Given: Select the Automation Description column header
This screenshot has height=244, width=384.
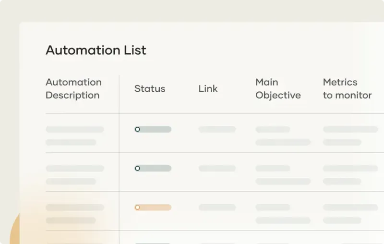Looking at the screenshot, I should pos(73,89).
